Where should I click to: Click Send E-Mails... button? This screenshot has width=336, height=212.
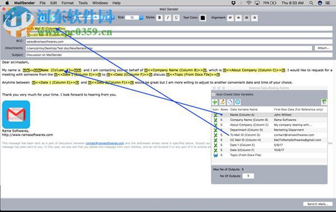click(x=318, y=204)
